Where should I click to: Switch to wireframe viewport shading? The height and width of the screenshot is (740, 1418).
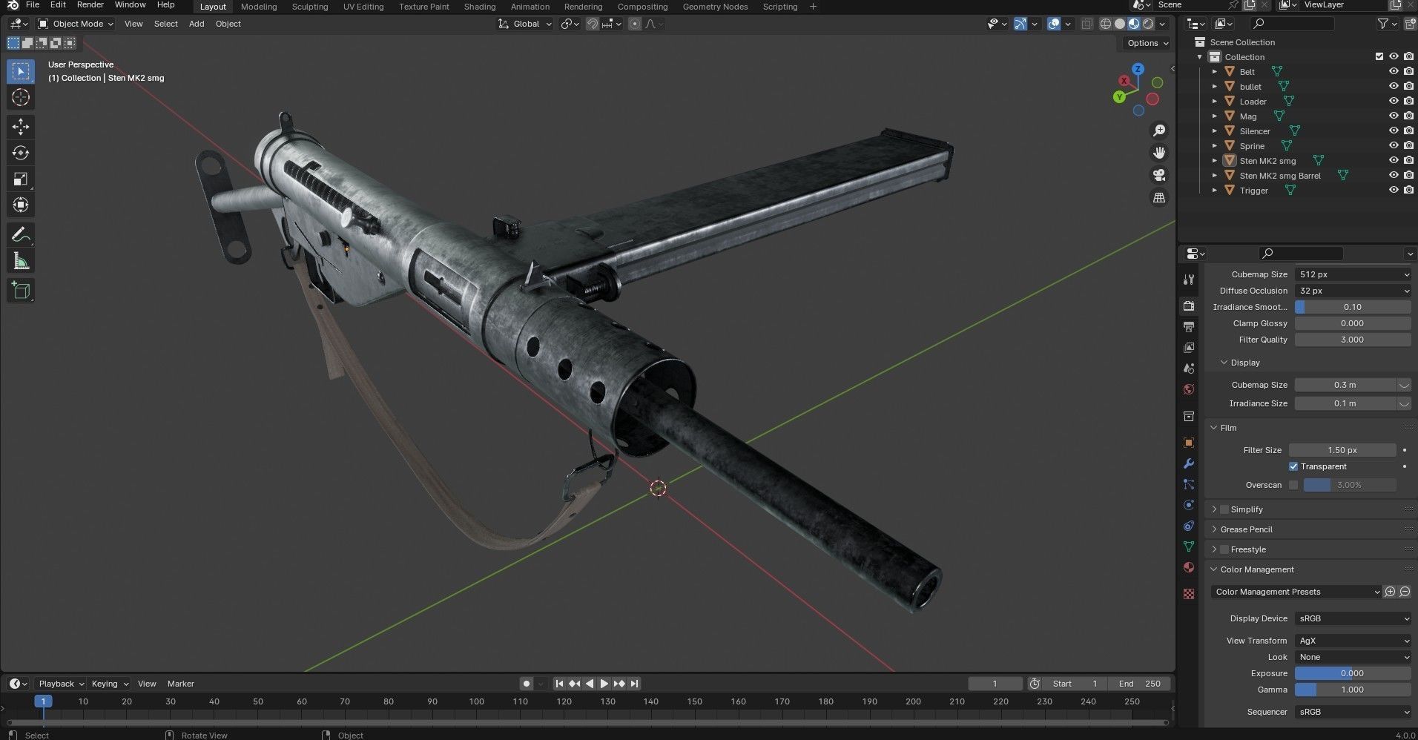point(1106,24)
